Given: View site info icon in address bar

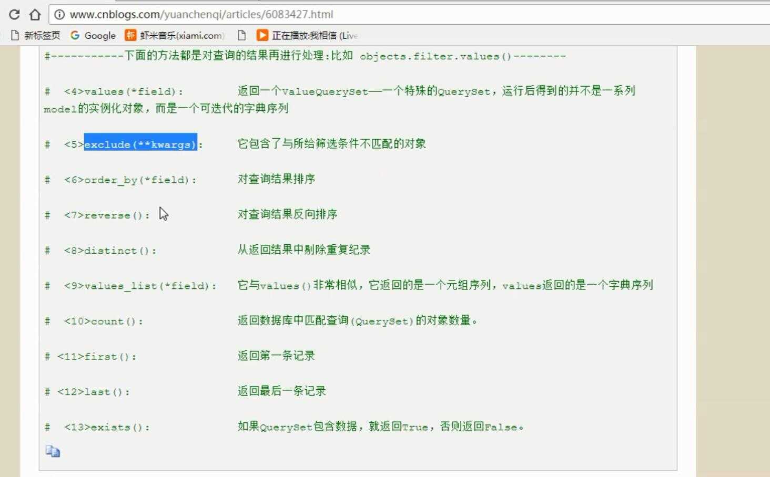Looking at the screenshot, I should [x=59, y=14].
